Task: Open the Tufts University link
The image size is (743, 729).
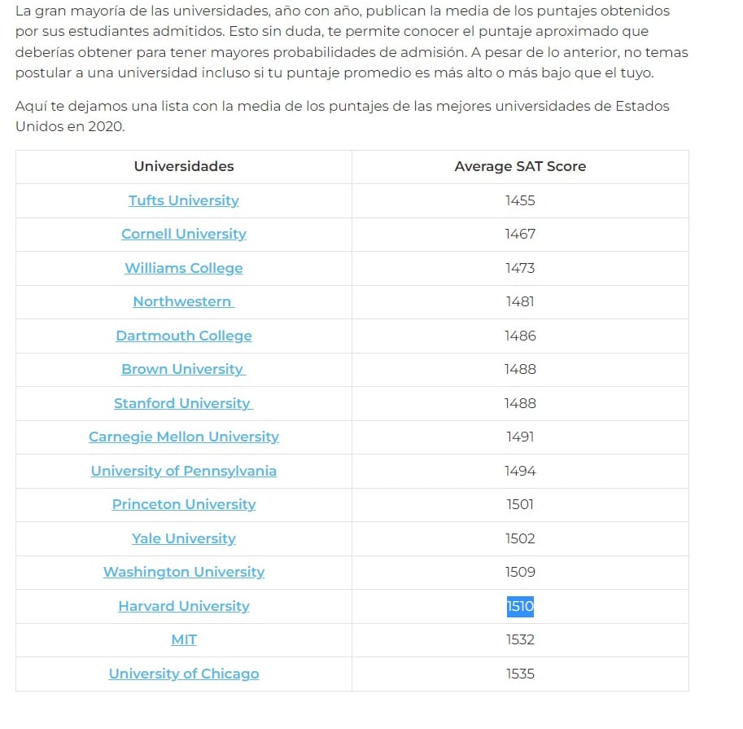Action: 184,200
